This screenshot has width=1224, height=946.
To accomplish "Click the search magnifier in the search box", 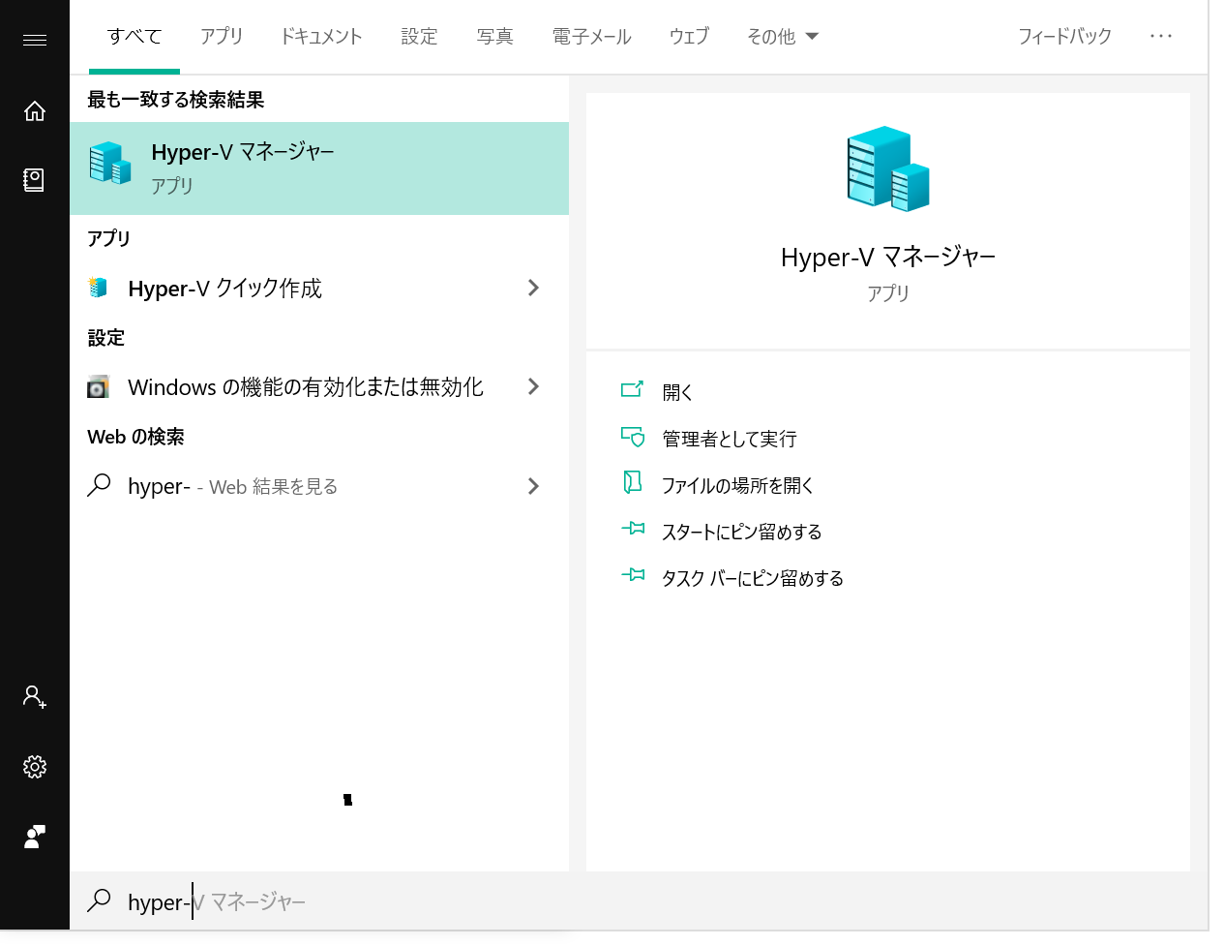I will (x=99, y=900).
